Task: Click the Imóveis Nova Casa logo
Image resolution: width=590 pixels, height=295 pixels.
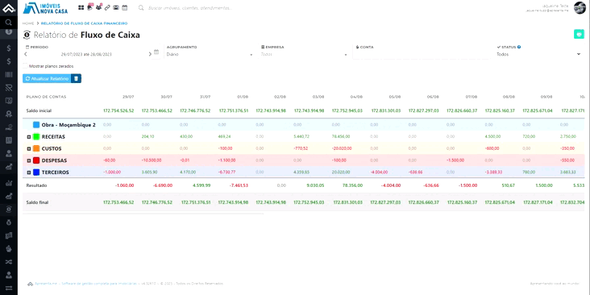Action: click(x=45, y=8)
